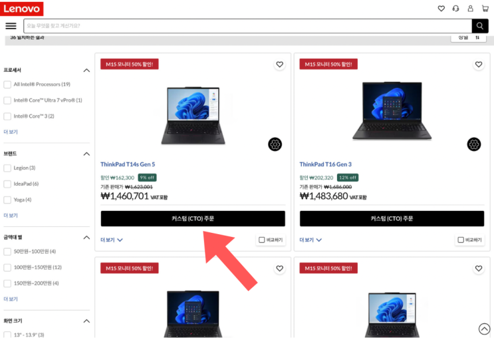Collapse the 프로세서 filter section
494x338 pixels.
tap(86, 71)
